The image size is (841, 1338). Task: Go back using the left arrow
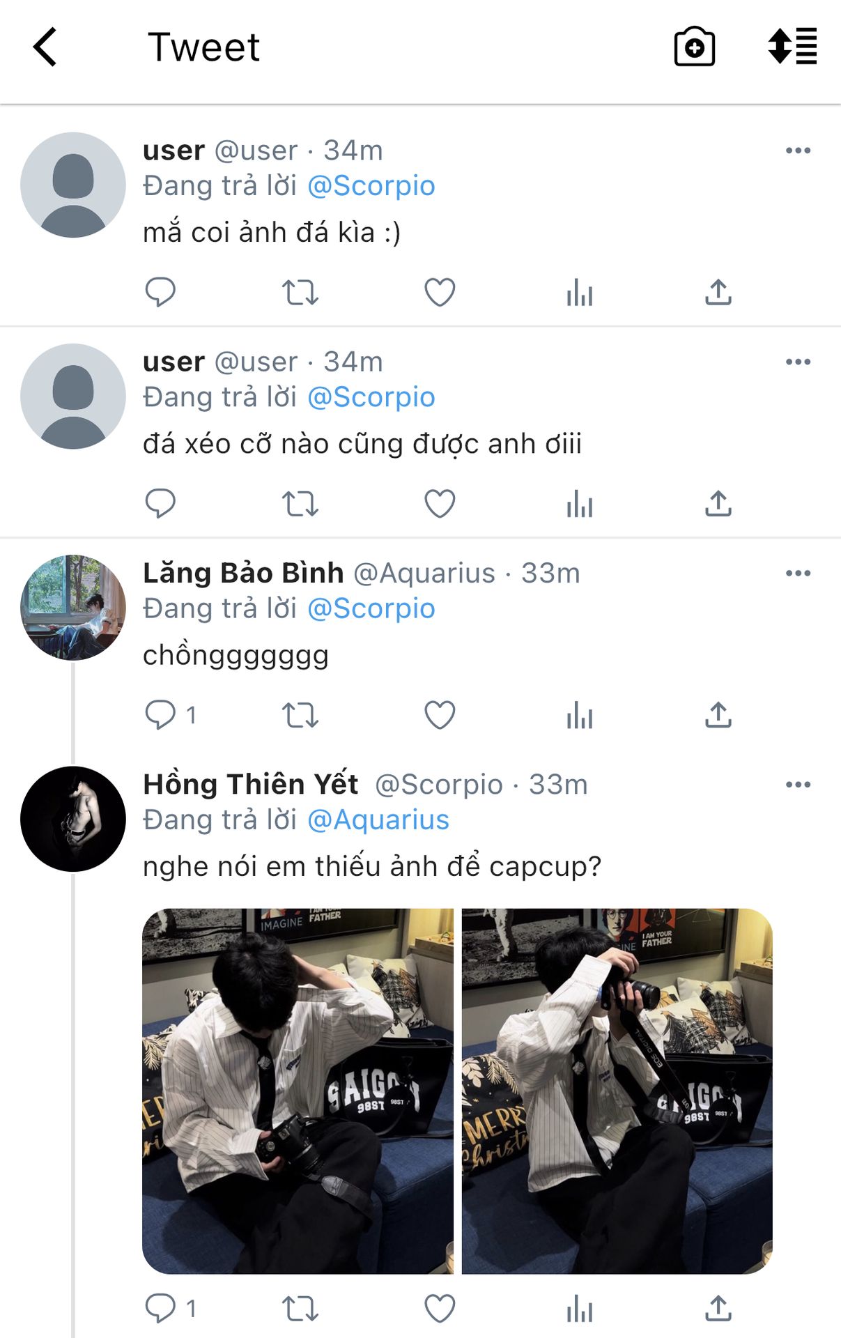[x=45, y=47]
